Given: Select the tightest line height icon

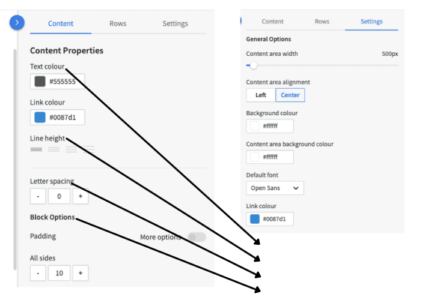Looking at the screenshot, I should (36, 149).
